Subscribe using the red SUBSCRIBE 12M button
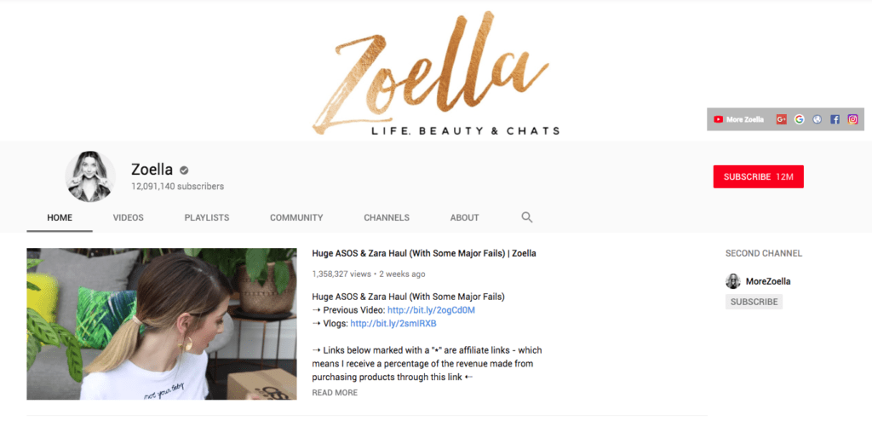 click(759, 176)
